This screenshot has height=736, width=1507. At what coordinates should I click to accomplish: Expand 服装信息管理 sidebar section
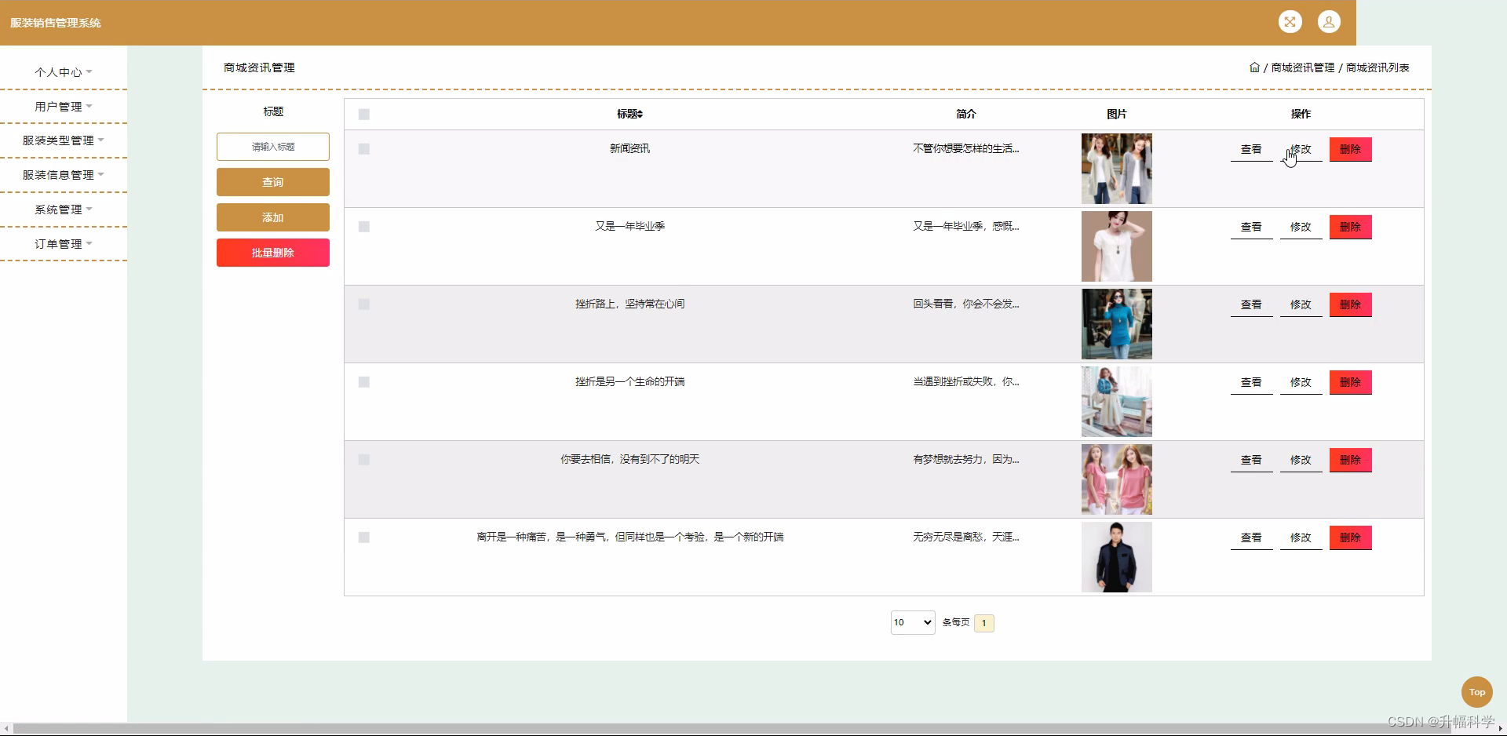[63, 175]
